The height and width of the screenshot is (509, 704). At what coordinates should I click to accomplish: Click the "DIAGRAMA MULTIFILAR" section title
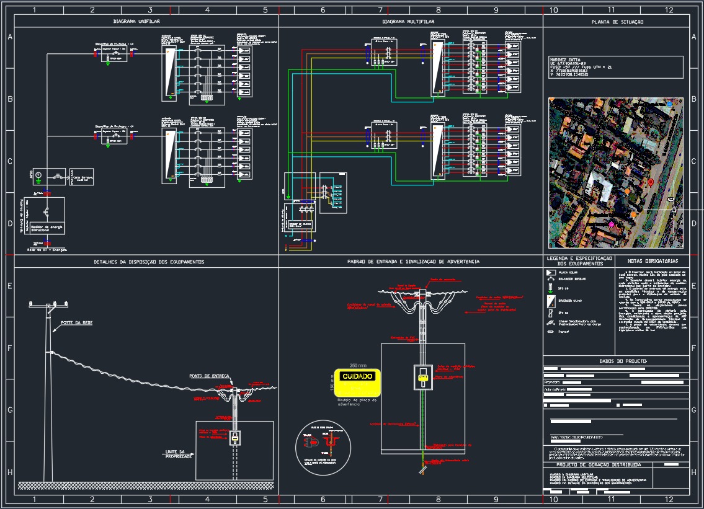click(x=408, y=21)
